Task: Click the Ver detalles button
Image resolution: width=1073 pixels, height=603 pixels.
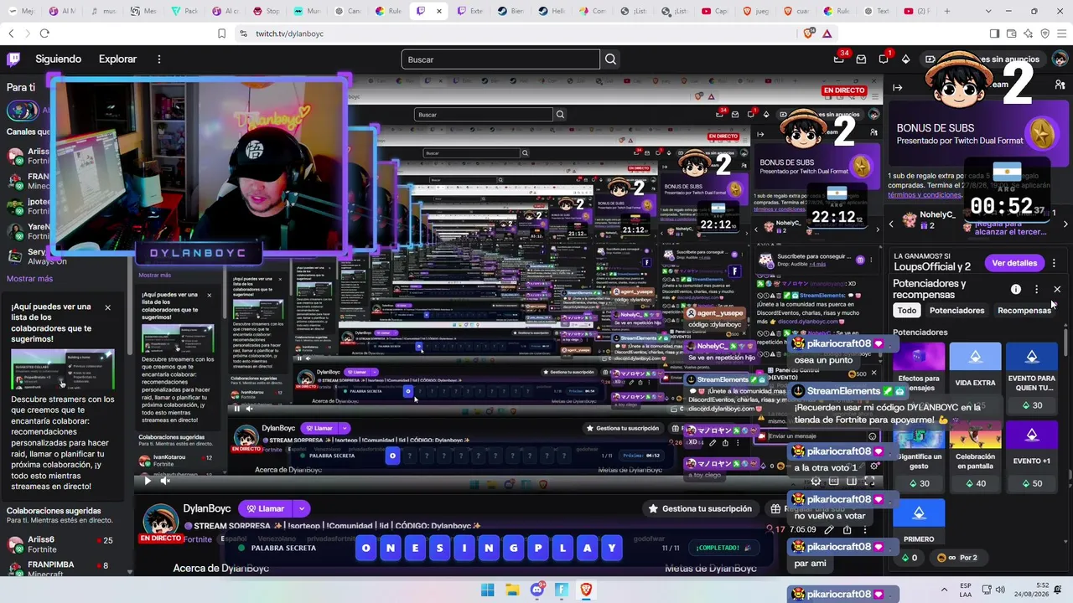Action: (x=1014, y=263)
